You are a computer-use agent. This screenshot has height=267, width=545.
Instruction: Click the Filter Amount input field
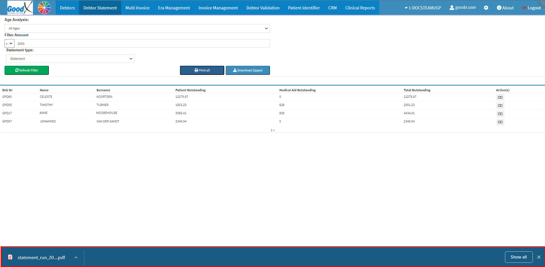(142, 44)
